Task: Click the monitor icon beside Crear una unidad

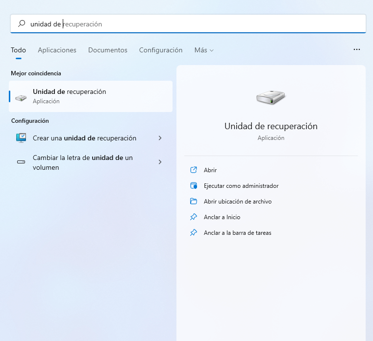Action: (x=21, y=138)
